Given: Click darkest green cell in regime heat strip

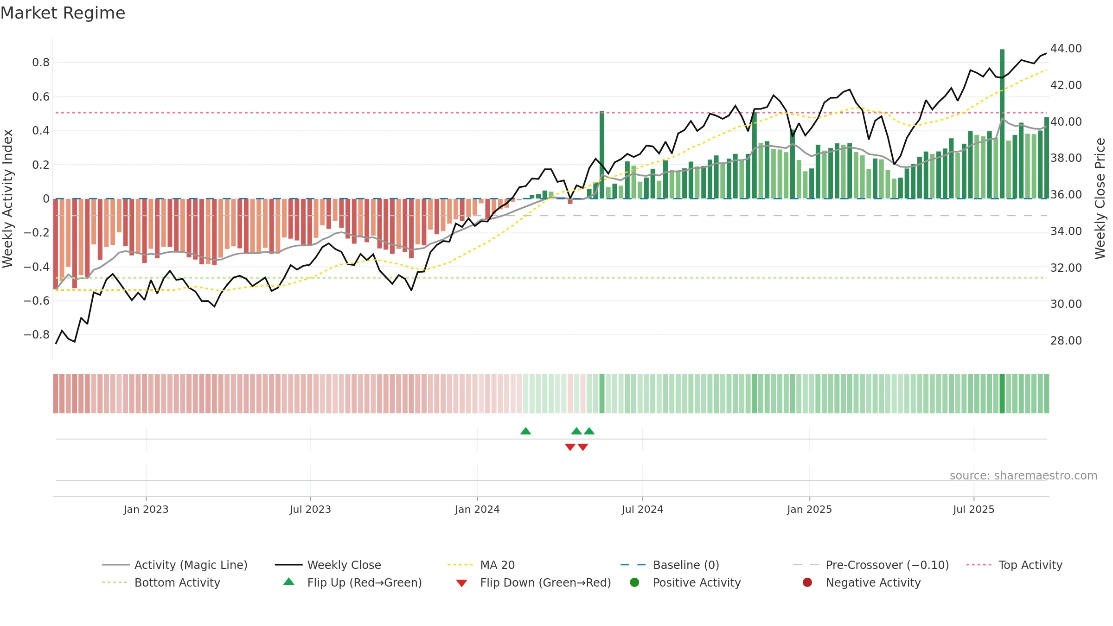Looking at the screenshot, I should point(1002,394).
